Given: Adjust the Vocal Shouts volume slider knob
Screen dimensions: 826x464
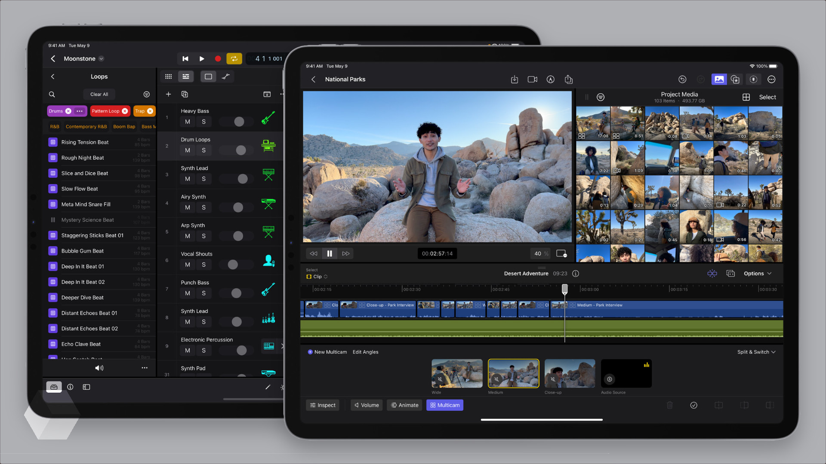Looking at the screenshot, I should pos(233,265).
